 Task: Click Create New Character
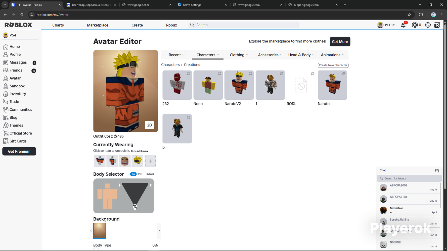333,65
